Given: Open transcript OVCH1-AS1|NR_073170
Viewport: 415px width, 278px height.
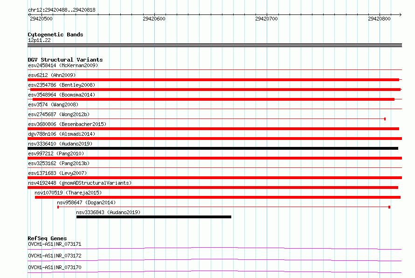Looking at the screenshot, I should [55, 267].
